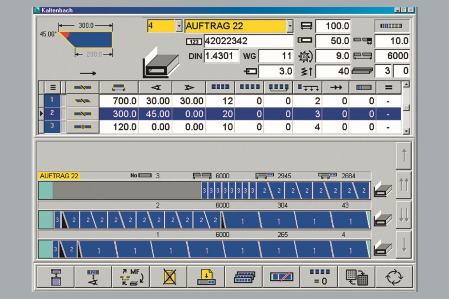Click the 120.0 length cell
The width and height of the screenshot is (449, 299).
pos(119,127)
